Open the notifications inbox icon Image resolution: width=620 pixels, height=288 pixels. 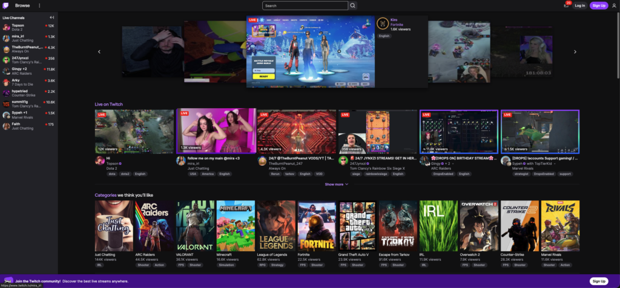[x=566, y=5]
